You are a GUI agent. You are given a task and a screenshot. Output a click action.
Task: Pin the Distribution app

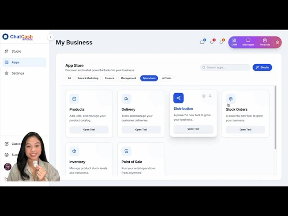(210, 96)
